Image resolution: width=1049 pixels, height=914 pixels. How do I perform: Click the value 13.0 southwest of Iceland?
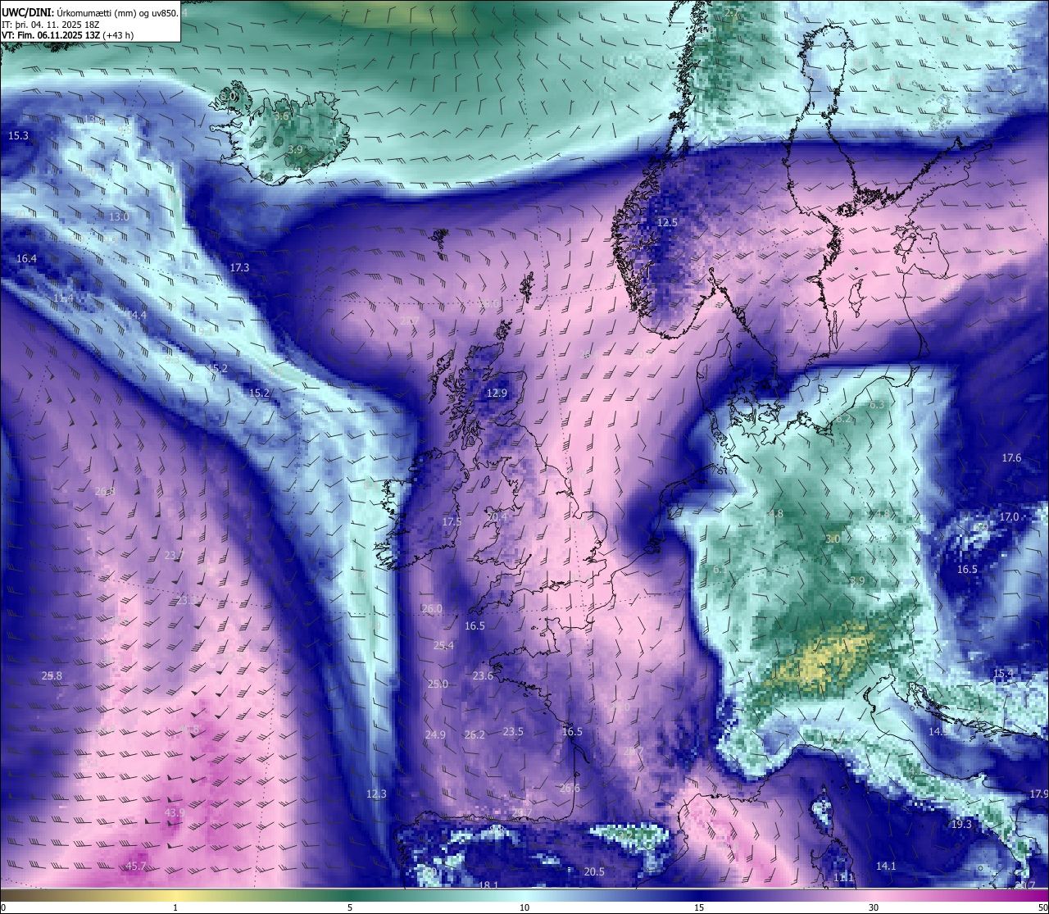tap(119, 216)
